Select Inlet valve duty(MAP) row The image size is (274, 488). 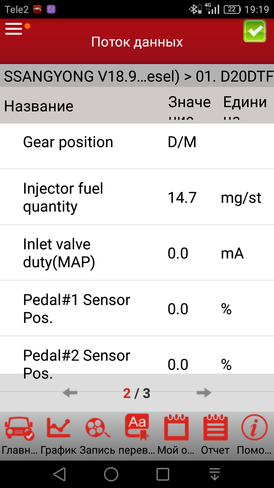(x=137, y=253)
